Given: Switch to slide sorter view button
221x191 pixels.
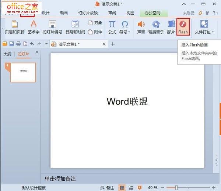Looking at the screenshot, I should tap(130, 187).
